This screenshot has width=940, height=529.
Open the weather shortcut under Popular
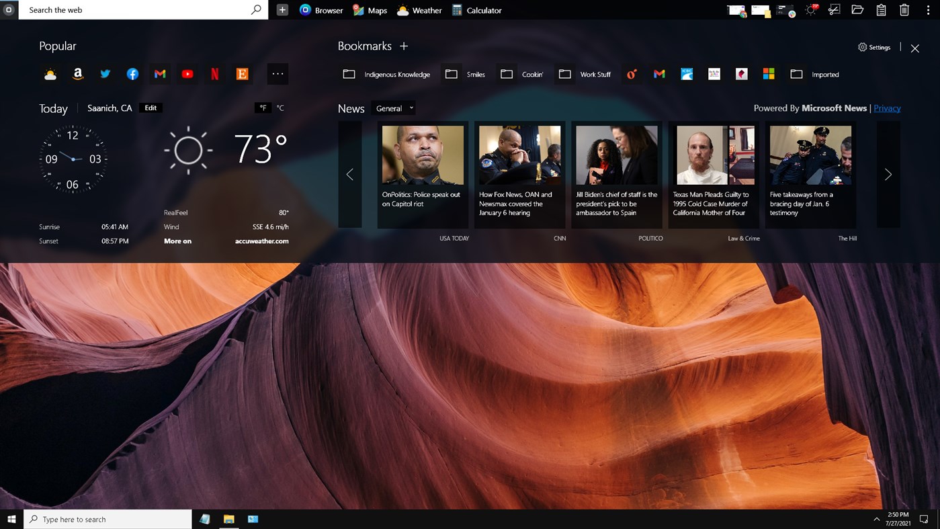[50, 74]
